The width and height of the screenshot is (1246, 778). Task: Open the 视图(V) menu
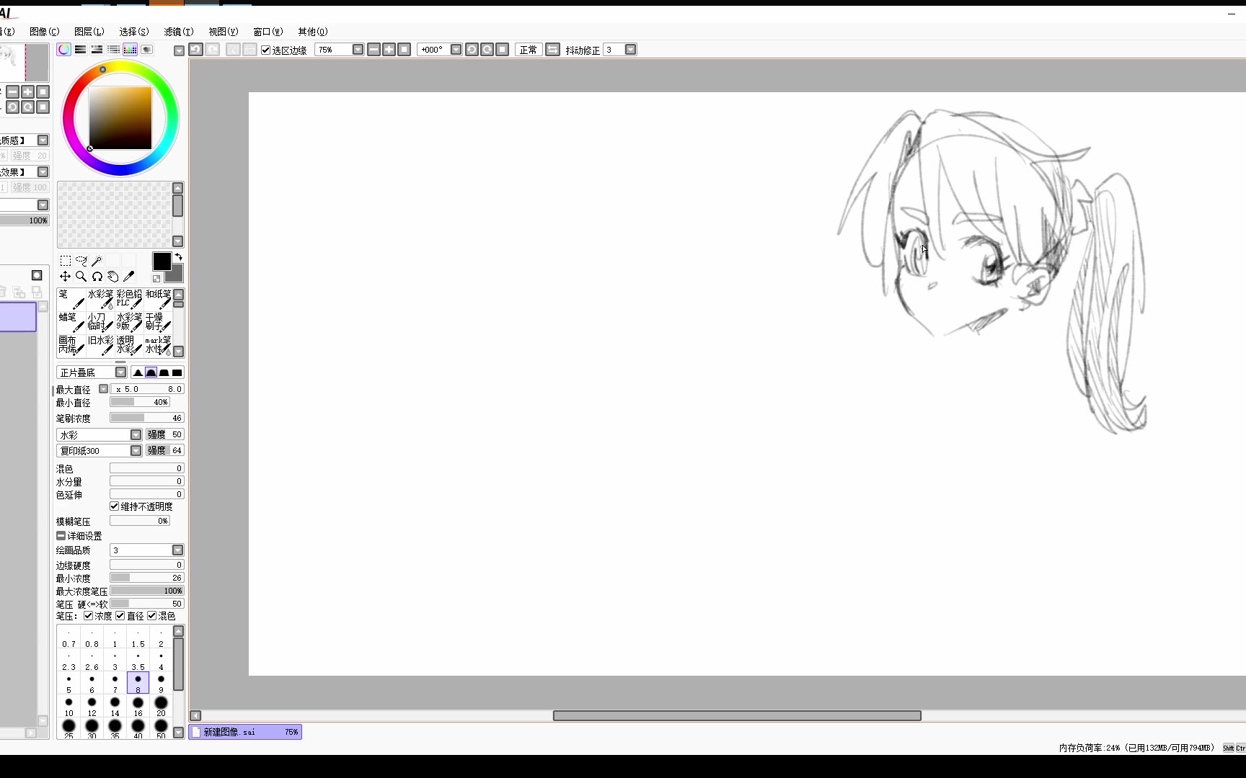point(223,32)
